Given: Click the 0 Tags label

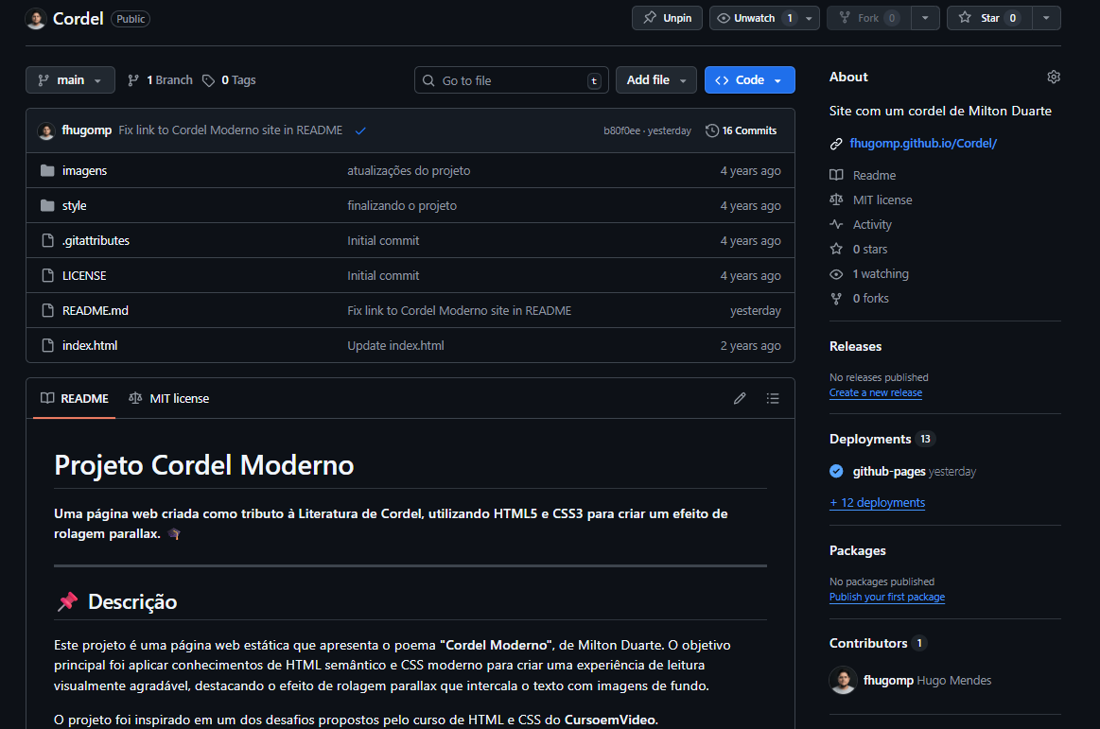Looking at the screenshot, I should pos(229,80).
